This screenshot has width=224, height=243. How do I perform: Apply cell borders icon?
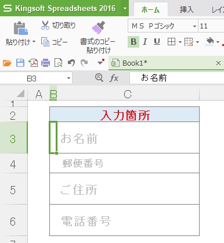pos(171,42)
